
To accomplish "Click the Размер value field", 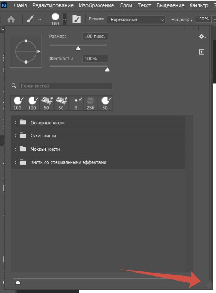I will coord(95,36).
